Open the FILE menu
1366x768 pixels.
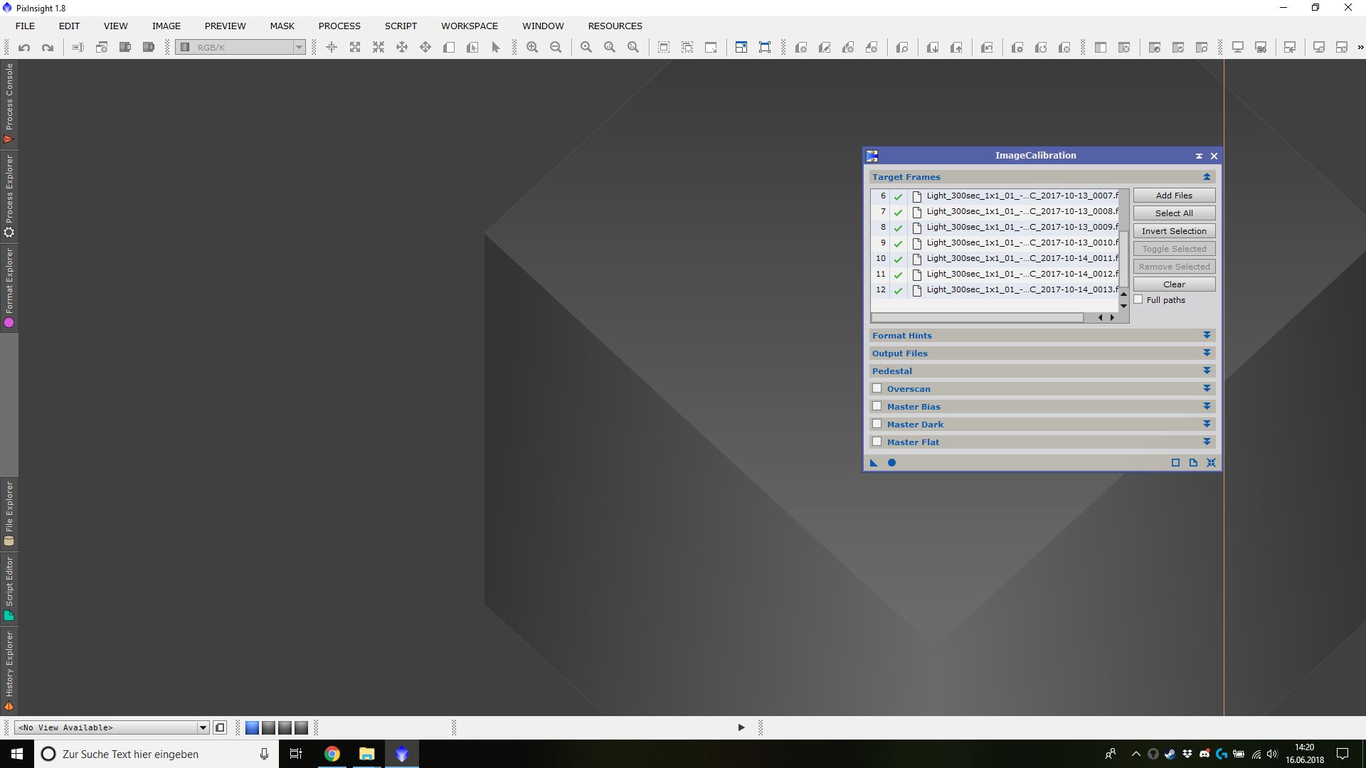(25, 26)
